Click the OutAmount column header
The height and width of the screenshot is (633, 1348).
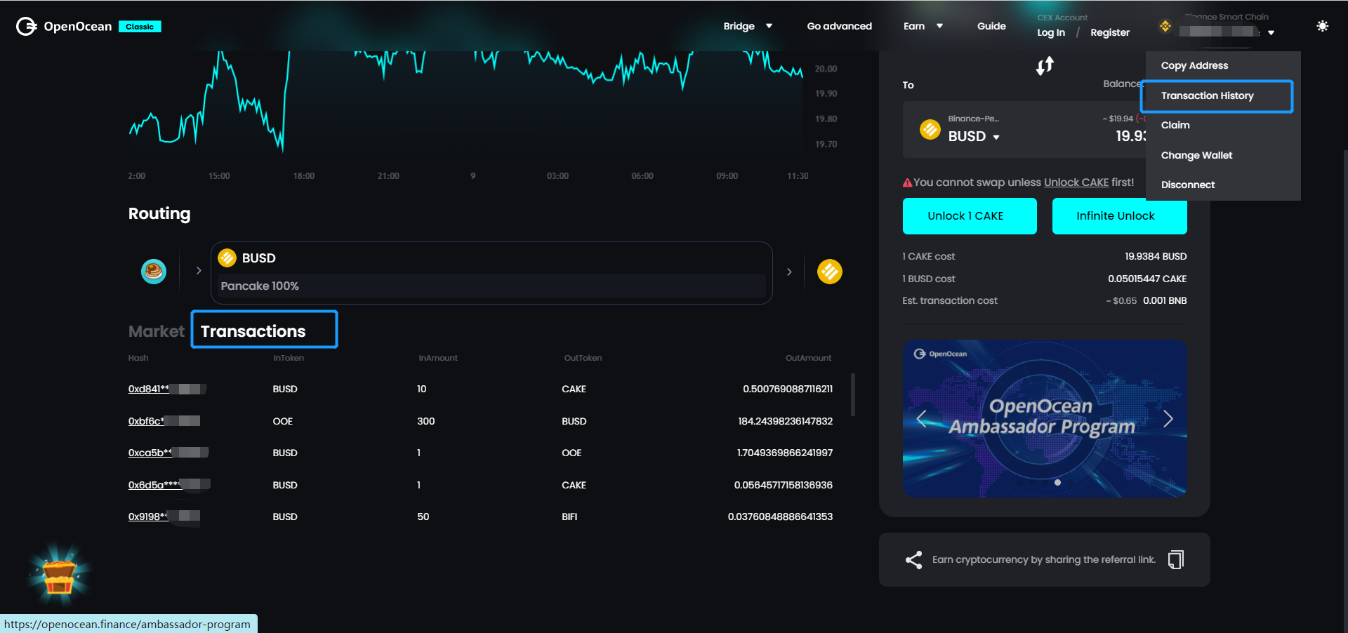[808, 358]
